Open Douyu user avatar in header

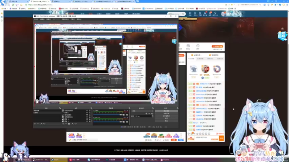click(x=223, y=14)
